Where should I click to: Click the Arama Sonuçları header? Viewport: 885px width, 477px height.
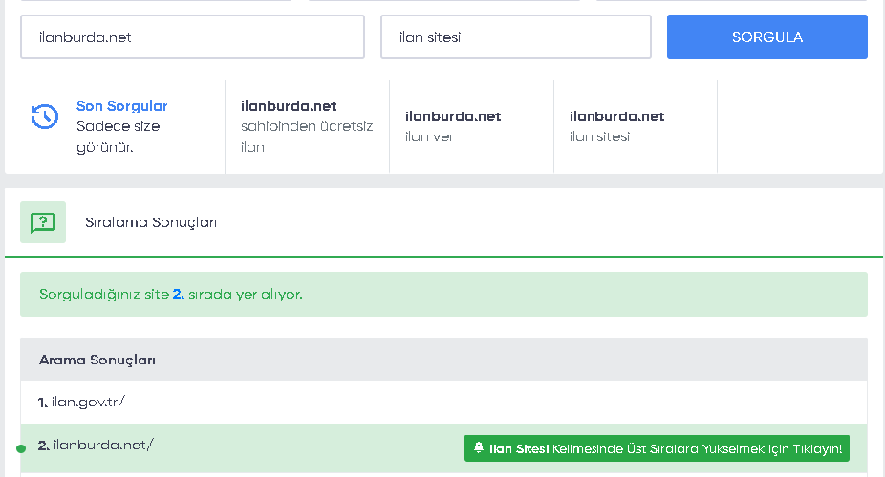(x=443, y=360)
